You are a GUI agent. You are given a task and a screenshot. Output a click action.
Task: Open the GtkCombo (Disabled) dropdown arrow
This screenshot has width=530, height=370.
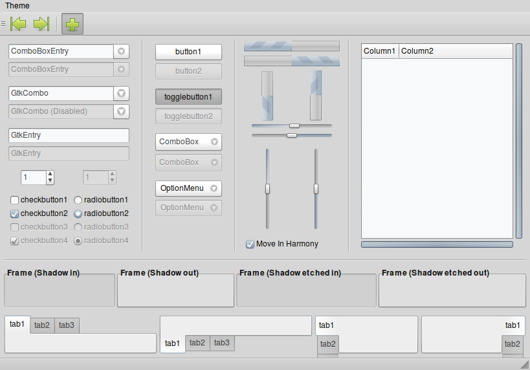coord(122,111)
